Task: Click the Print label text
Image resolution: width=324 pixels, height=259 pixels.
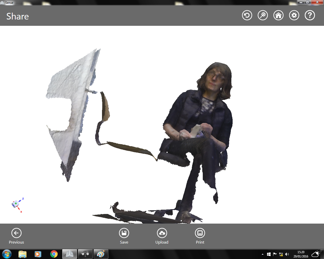Action: pos(200,242)
